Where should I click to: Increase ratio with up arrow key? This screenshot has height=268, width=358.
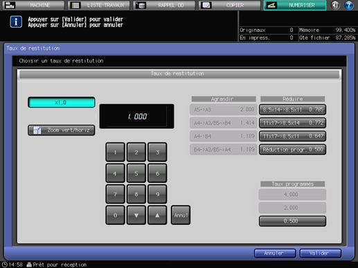157,215
